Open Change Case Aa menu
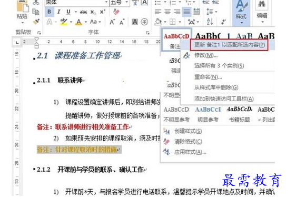Image resolution: width=286 pixels, height=197 pixels. (95, 22)
